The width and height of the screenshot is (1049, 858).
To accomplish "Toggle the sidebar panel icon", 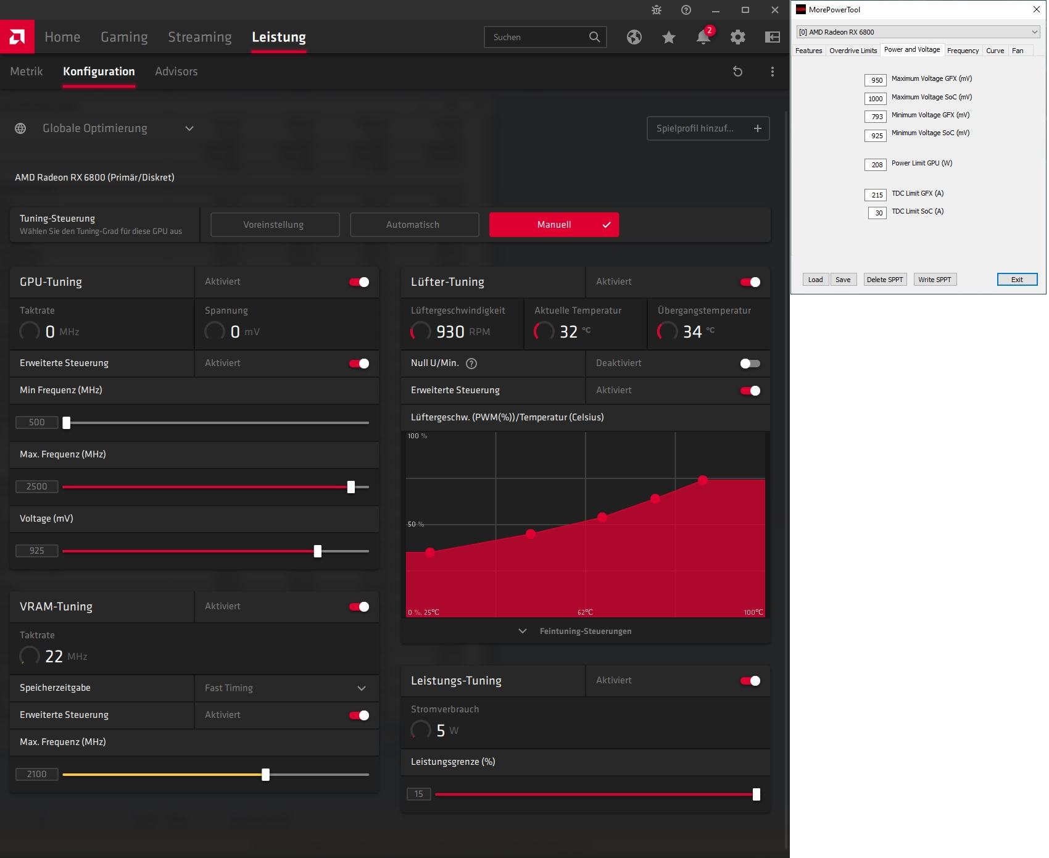I will pos(773,37).
